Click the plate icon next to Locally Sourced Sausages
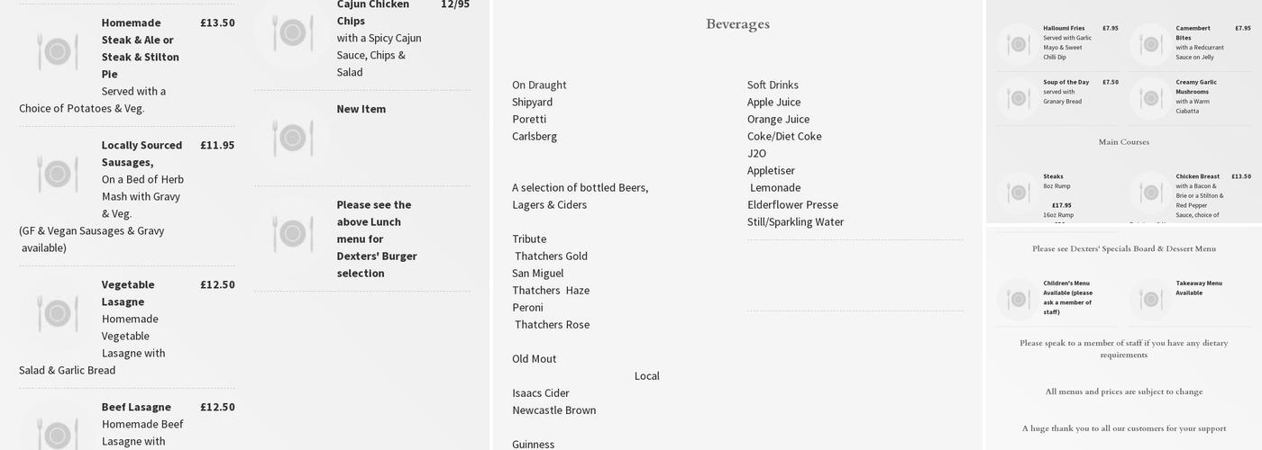This screenshot has width=1262, height=450. pos(57,174)
